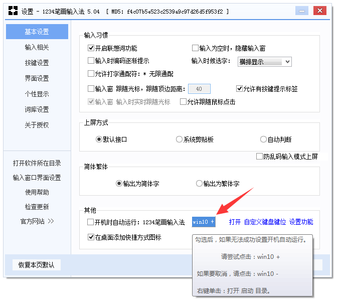Visit 官方网站 >>

point(37,221)
